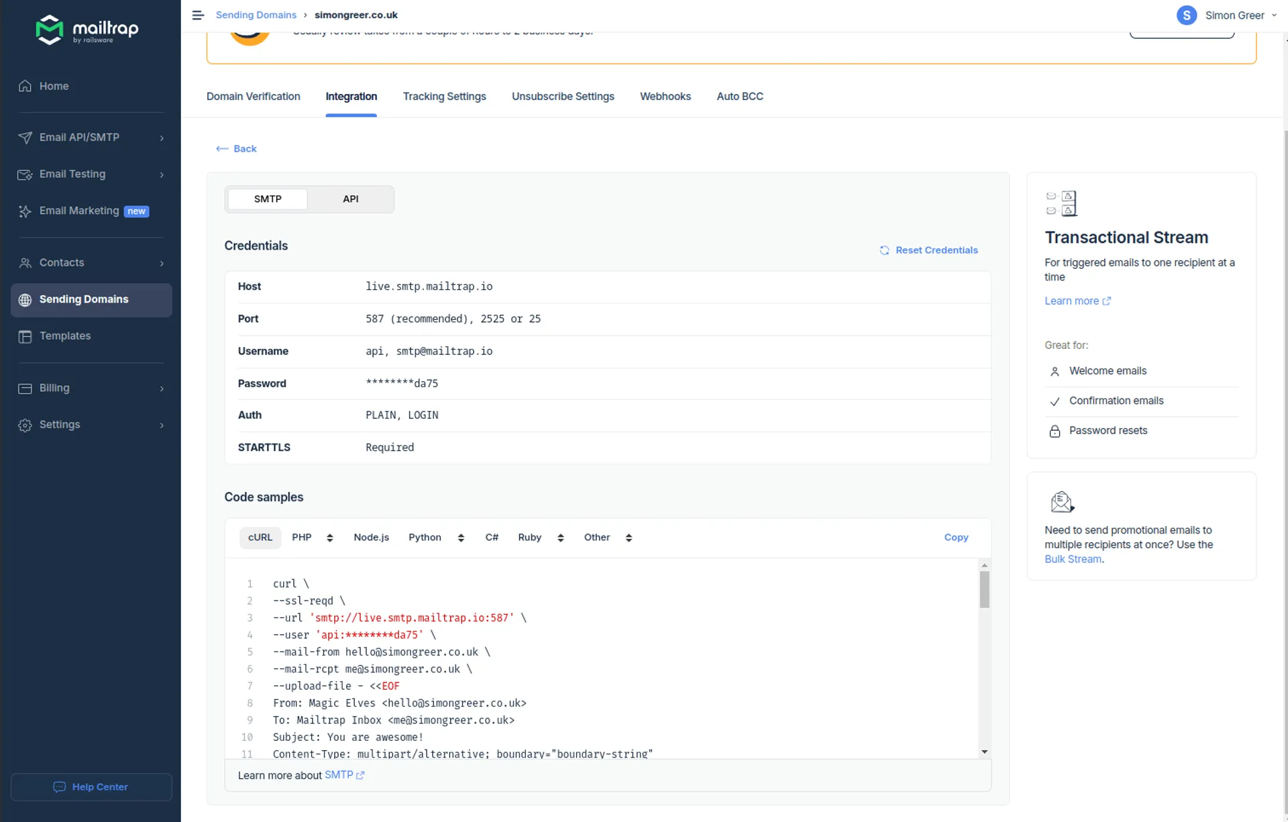Go Back to the previous page
Screen dimensions: 1288x822
pos(237,149)
